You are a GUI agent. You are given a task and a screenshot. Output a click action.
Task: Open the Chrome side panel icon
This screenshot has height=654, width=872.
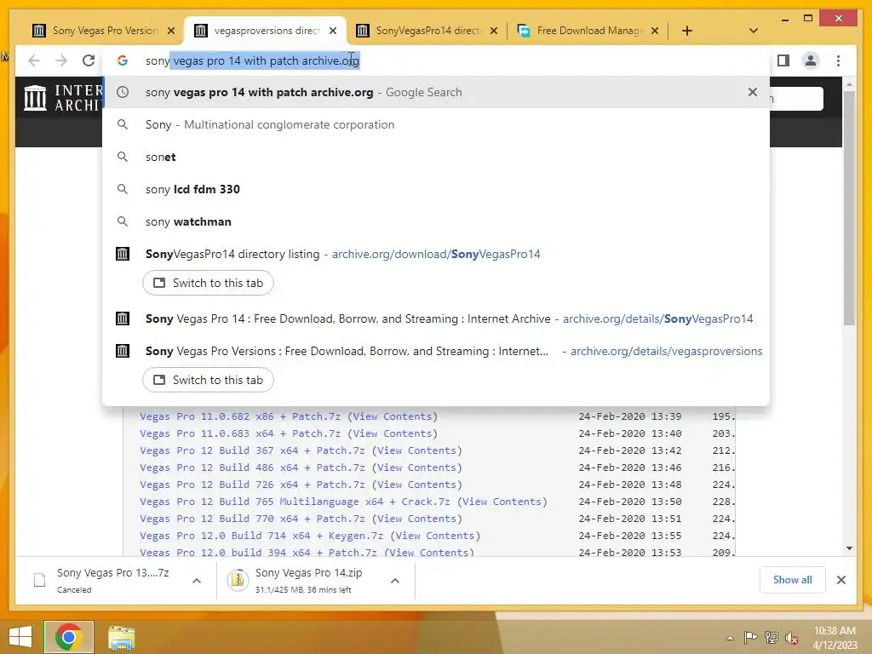[783, 60]
